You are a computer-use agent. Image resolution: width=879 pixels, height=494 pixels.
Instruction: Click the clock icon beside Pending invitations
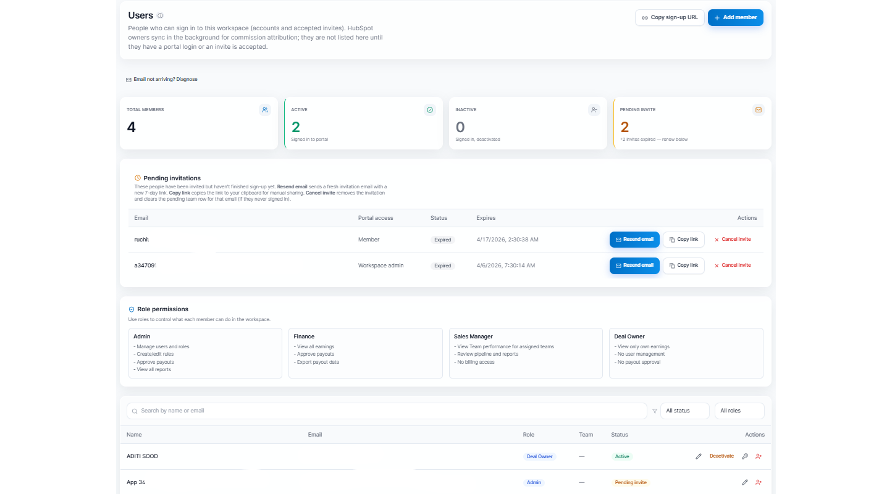coord(138,178)
